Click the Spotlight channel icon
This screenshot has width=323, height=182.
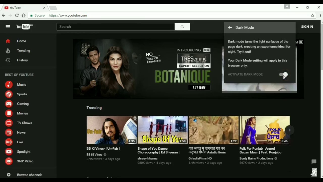9,152
